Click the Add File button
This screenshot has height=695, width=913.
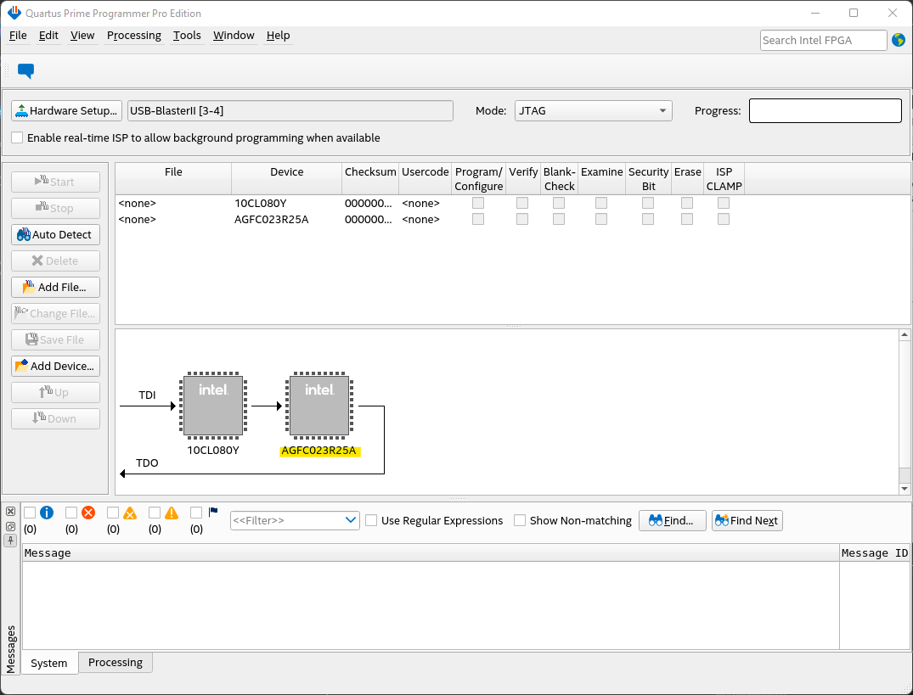click(x=55, y=288)
